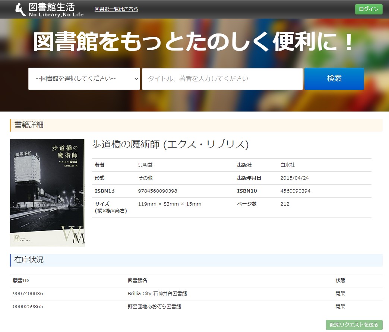
Task: Click the green ログイン button
Action: coord(369,9)
